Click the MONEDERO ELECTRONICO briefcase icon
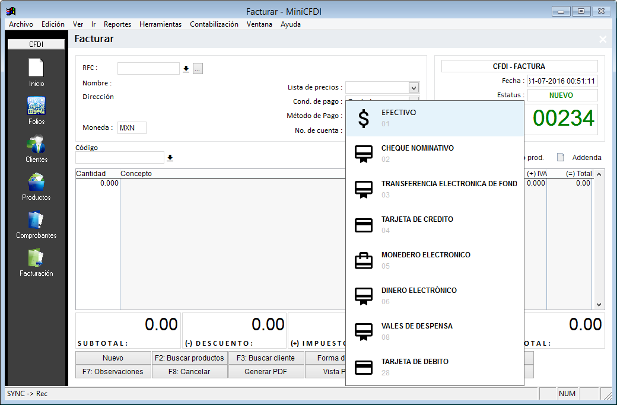The image size is (617, 405). (x=364, y=261)
